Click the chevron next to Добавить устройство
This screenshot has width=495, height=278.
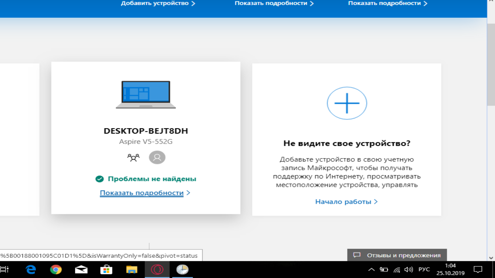click(193, 3)
